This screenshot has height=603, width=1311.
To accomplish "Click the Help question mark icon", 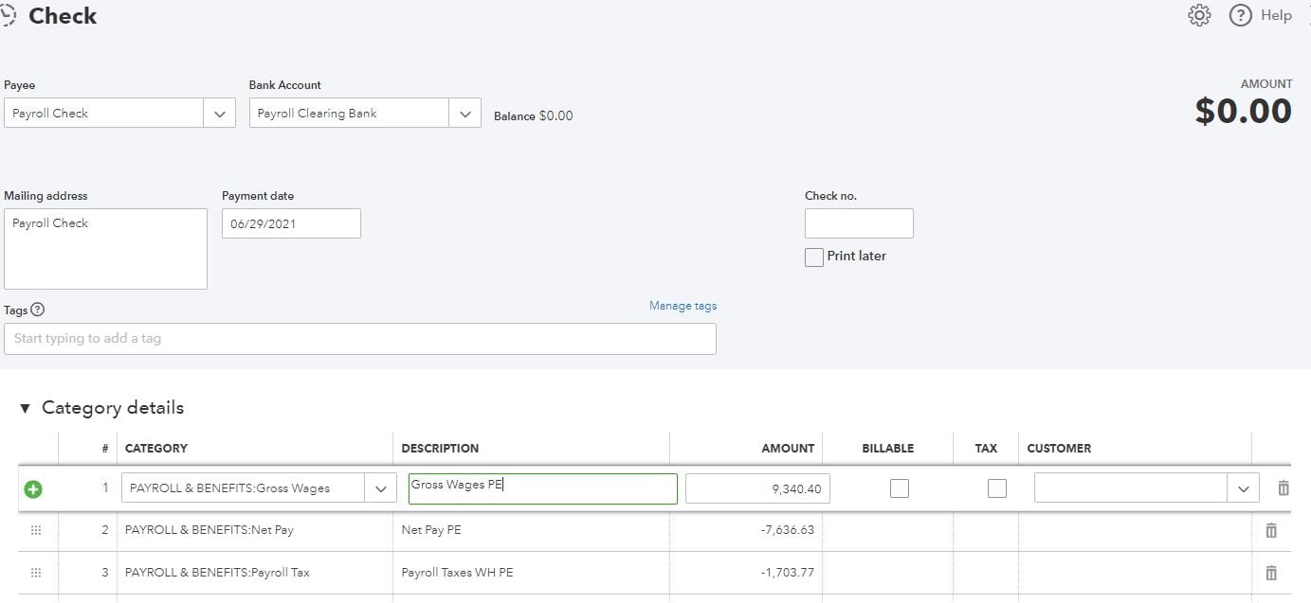I will pyautogui.click(x=1239, y=15).
